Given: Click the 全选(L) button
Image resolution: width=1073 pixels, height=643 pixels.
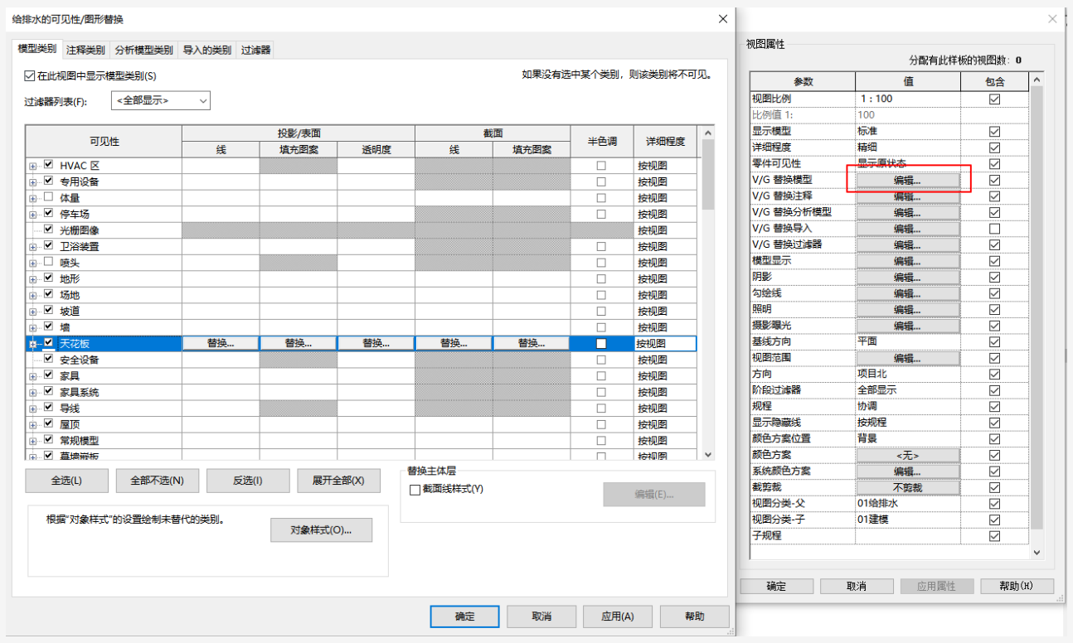Looking at the screenshot, I should (67, 481).
